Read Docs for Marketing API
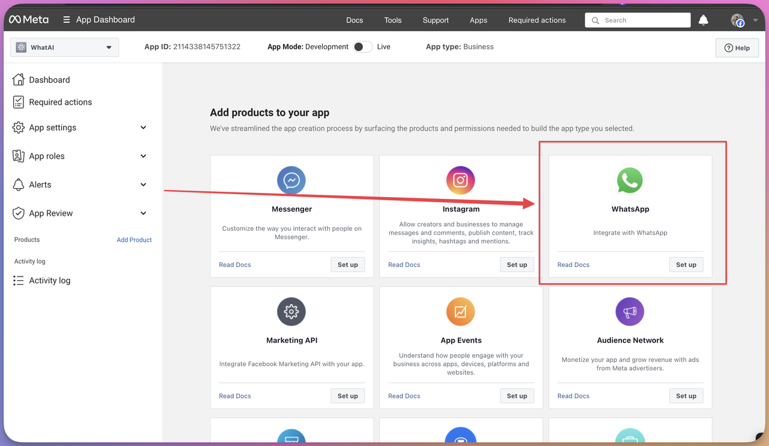The height and width of the screenshot is (446, 769). point(235,396)
